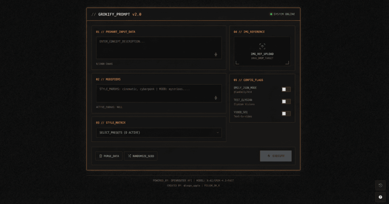The height and width of the screenshot is (204, 389).
Task: Toggle TEST_ELYSIAN for Elysian Visions
Action: [x=286, y=101]
